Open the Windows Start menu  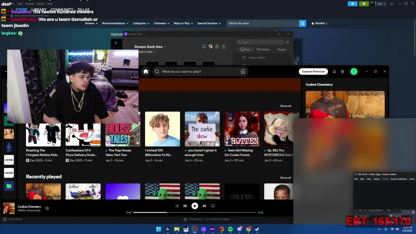click(159, 229)
